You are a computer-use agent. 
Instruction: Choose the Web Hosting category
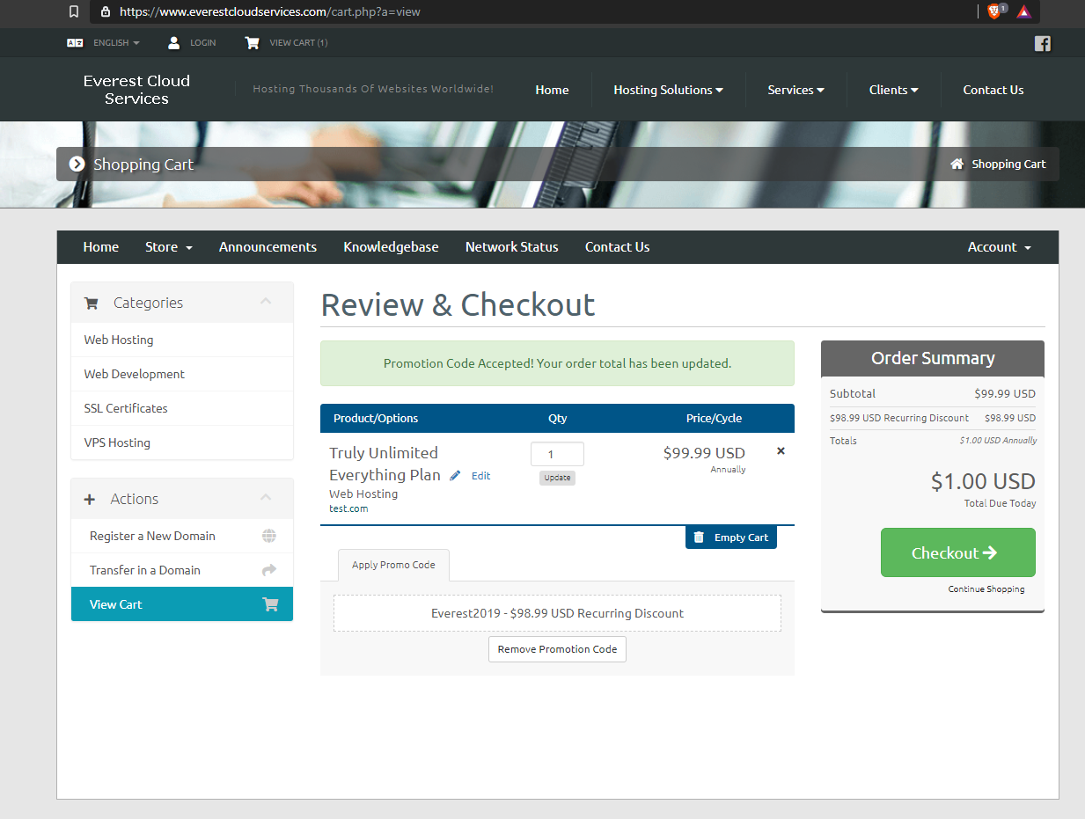[182, 340]
